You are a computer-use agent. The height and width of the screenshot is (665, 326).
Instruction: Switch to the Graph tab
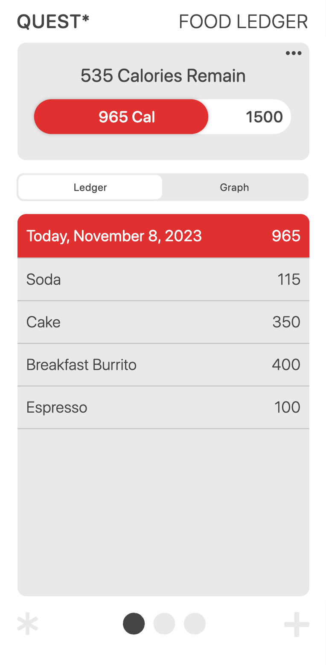(x=234, y=187)
